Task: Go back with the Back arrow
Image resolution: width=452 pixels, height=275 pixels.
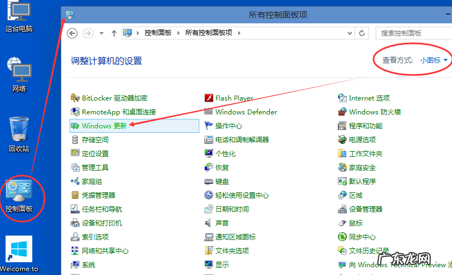Action: point(72,33)
